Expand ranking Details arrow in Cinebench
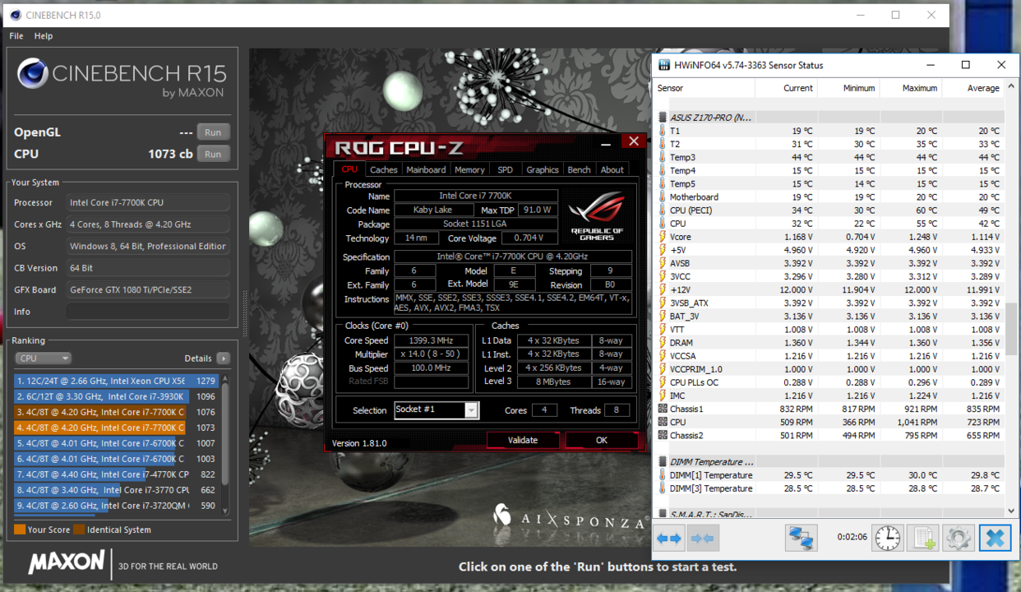Viewport: 1021px width, 592px height. coord(223,358)
